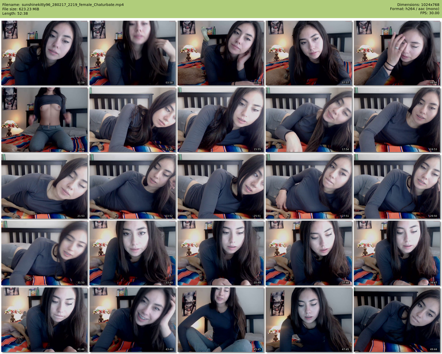Click the 'Dimensions: 1024x768' text
Image resolution: width=442 pixels, height=354 pixels.
pyautogui.click(x=418, y=5)
